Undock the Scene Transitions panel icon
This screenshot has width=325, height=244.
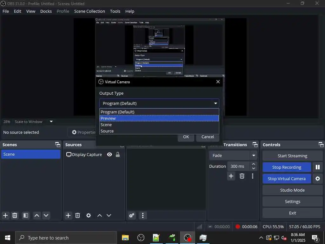pos(255,145)
